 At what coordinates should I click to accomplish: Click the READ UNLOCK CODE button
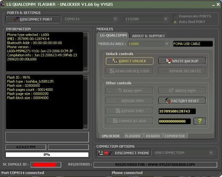(x=129, y=71)
